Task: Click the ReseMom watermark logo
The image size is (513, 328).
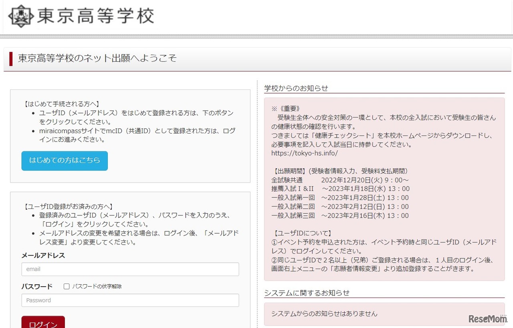Action: pyautogui.click(x=487, y=318)
